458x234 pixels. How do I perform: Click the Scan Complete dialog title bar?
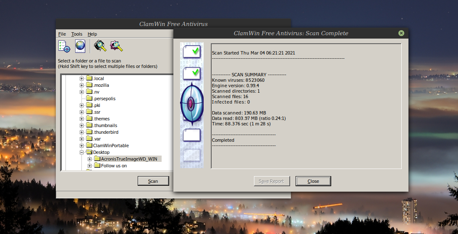[291, 33]
